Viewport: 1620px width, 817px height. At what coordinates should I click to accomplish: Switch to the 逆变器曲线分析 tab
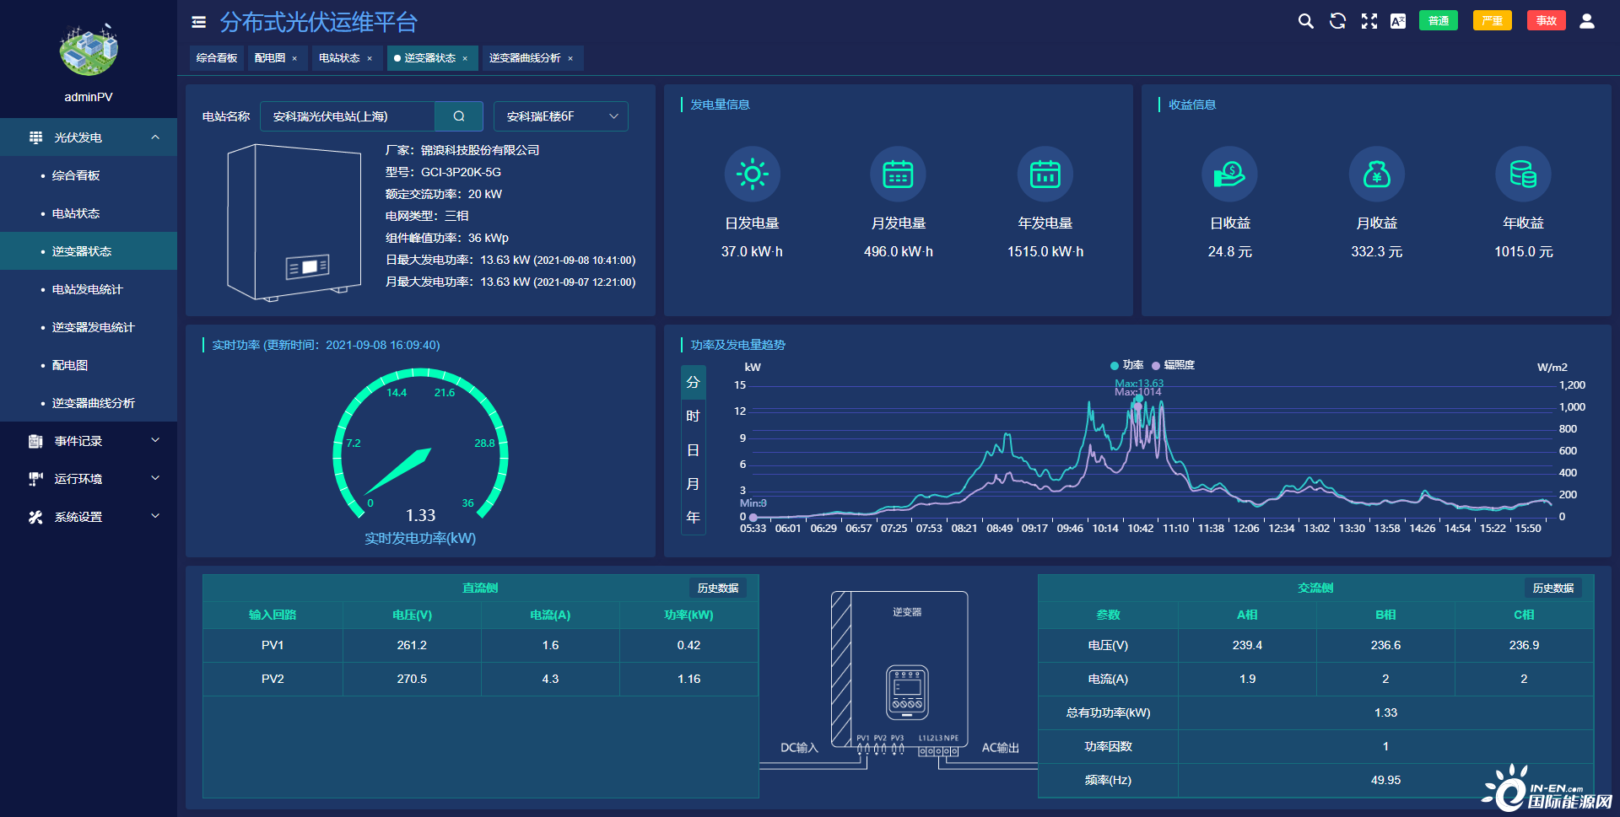[x=525, y=58]
